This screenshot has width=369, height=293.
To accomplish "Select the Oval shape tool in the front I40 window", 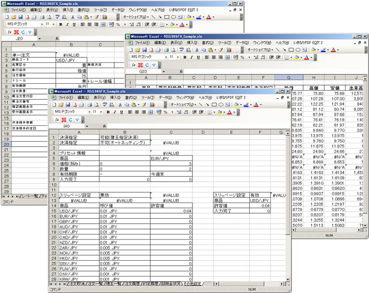I will point(221,104).
